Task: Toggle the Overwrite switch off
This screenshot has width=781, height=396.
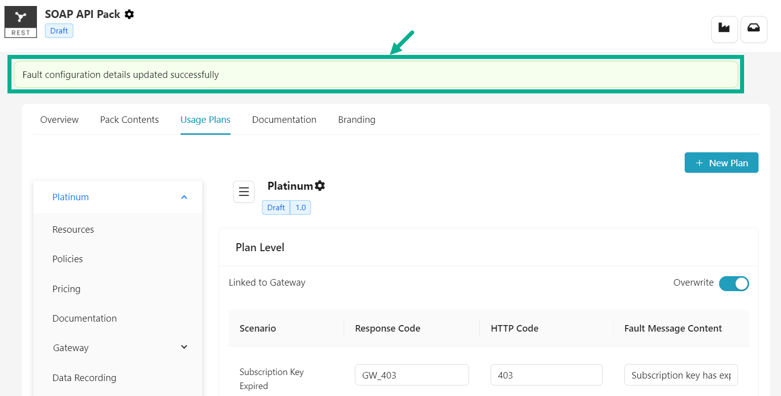Action: click(734, 283)
